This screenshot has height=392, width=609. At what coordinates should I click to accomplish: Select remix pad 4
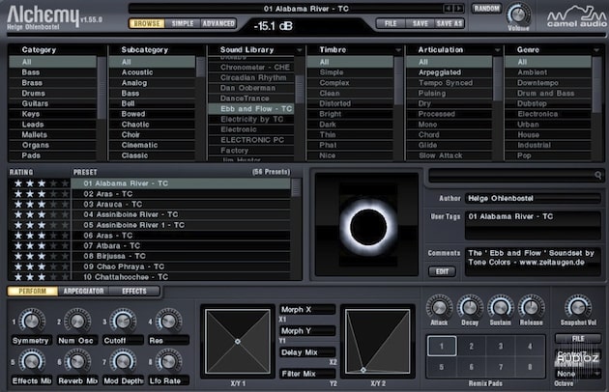pos(530,346)
